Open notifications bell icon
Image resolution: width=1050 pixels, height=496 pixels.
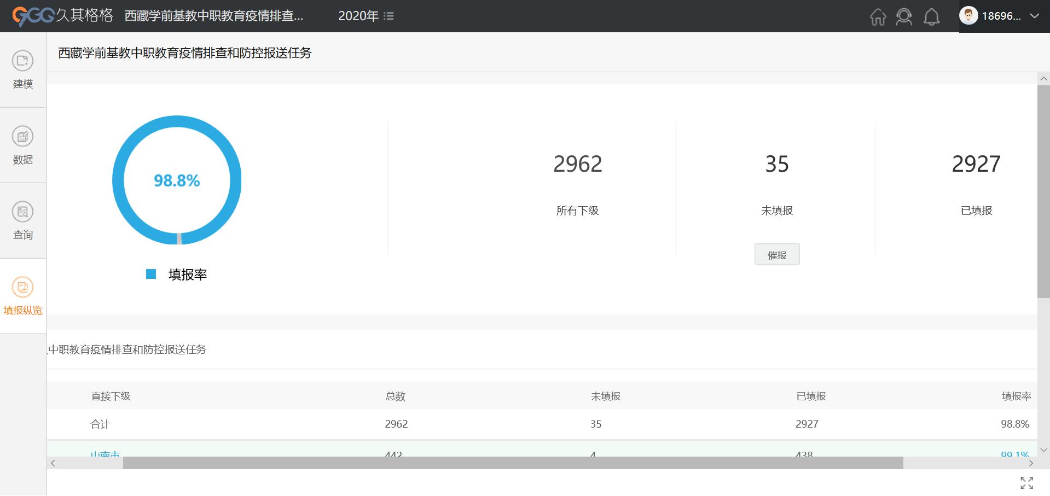[x=931, y=17]
